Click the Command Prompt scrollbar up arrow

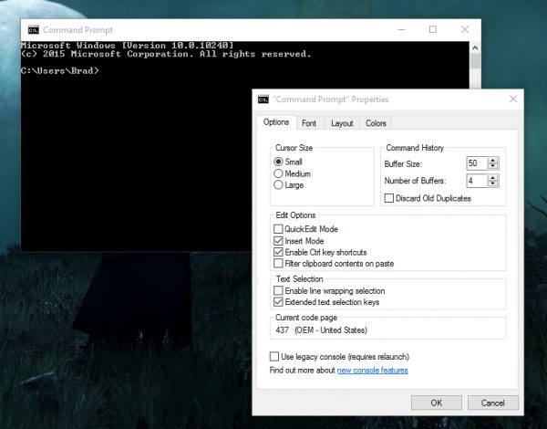pyautogui.click(x=475, y=47)
